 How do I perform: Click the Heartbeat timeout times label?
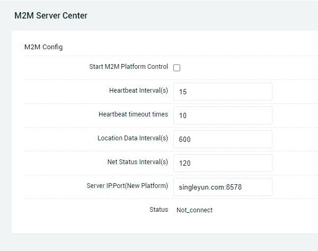pyautogui.click(x=133, y=114)
